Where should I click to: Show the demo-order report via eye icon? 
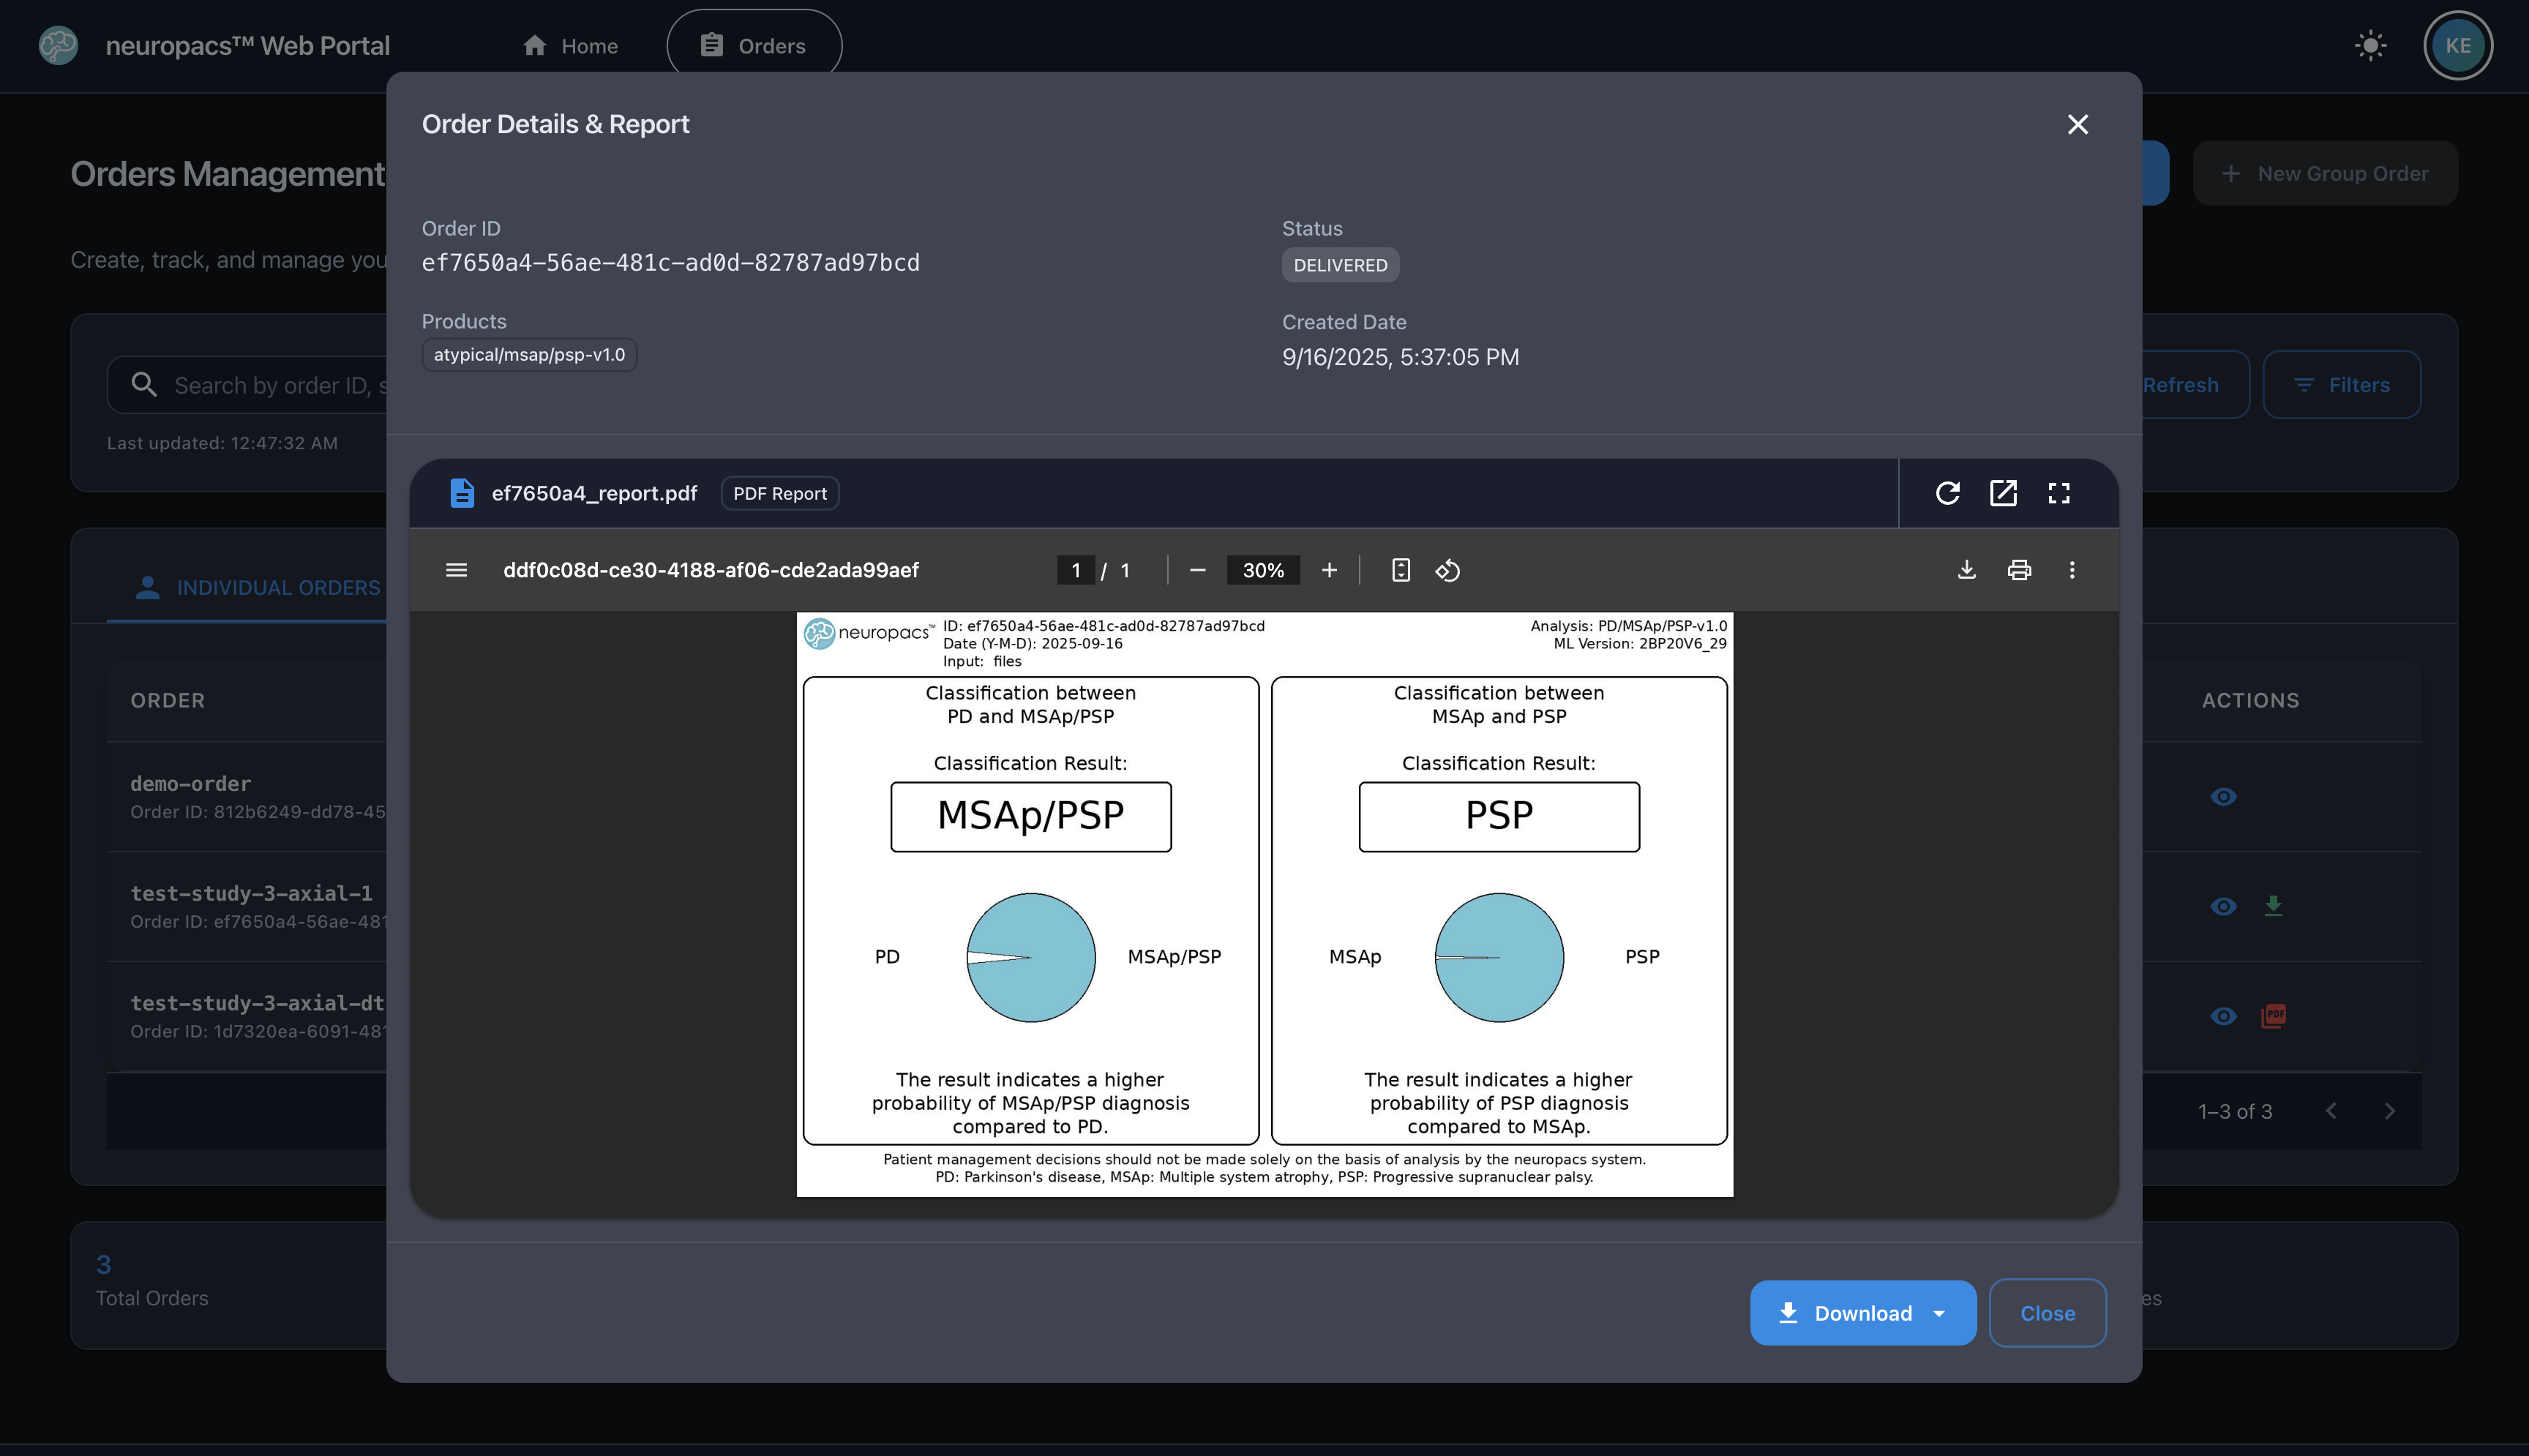pos(2224,796)
